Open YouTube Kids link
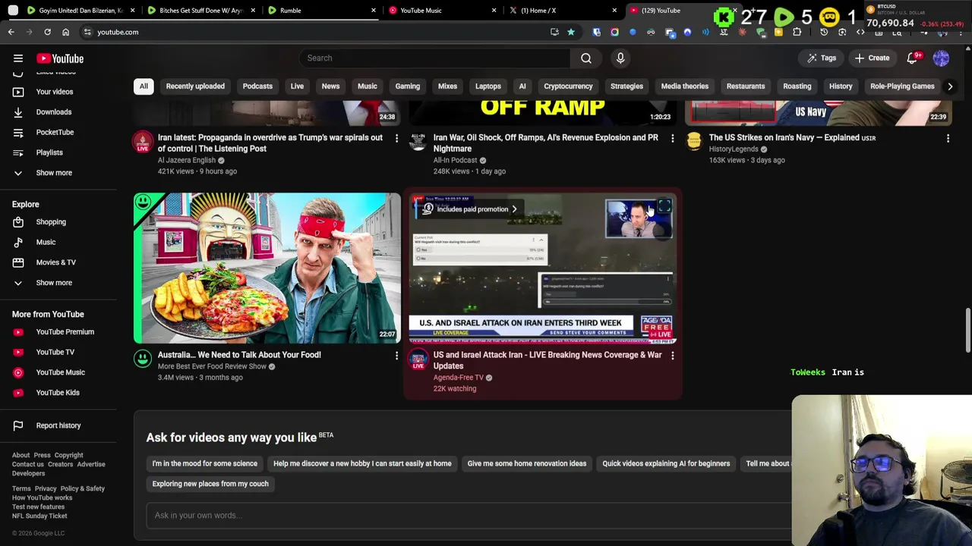Screen dimensions: 972x546 click(58, 393)
